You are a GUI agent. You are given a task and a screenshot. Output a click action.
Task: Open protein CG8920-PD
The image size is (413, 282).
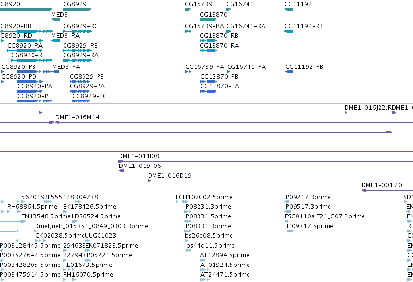pyautogui.click(x=19, y=77)
